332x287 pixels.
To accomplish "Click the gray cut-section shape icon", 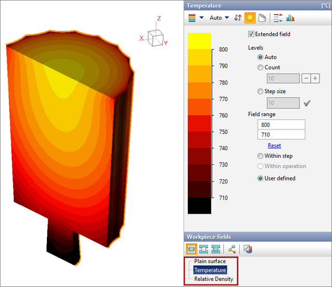I will (x=262, y=18).
